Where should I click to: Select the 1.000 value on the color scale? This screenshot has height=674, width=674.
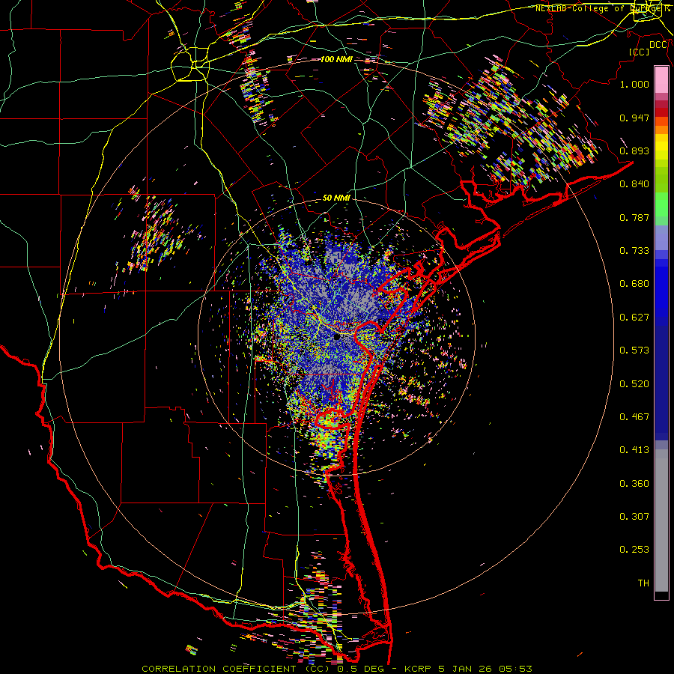tap(634, 84)
